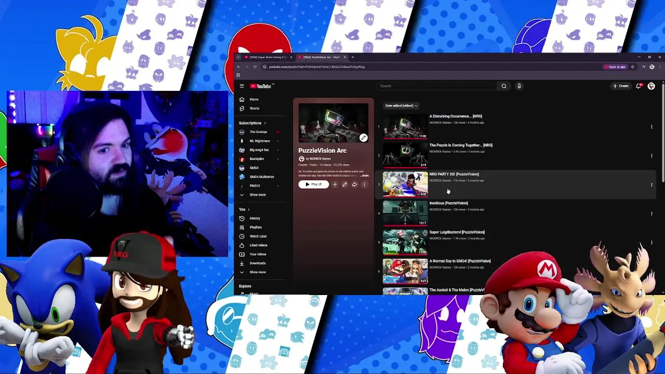Open playlist more options three dots

click(364, 184)
